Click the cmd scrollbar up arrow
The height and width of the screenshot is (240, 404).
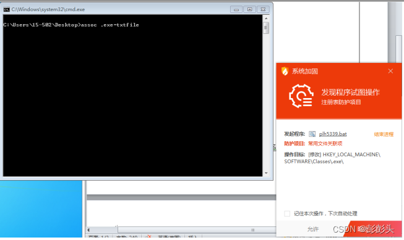pyautogui.click(x=266, y=19)
